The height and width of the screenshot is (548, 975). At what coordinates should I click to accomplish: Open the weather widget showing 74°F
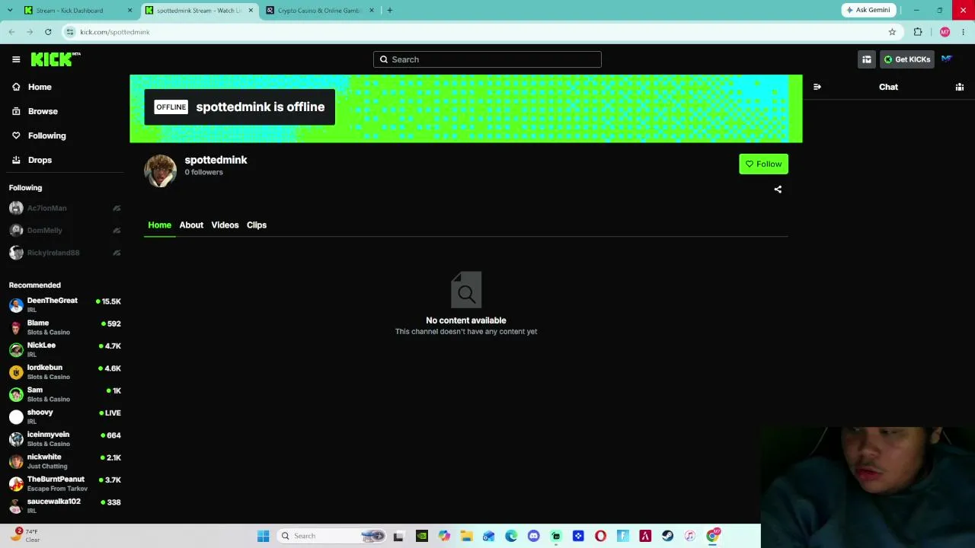coord(24,536)
